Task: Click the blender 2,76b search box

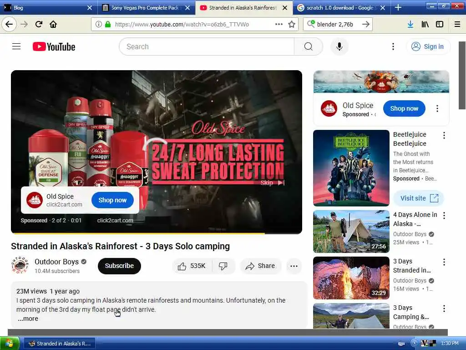Action: click(x=337, y=25)
